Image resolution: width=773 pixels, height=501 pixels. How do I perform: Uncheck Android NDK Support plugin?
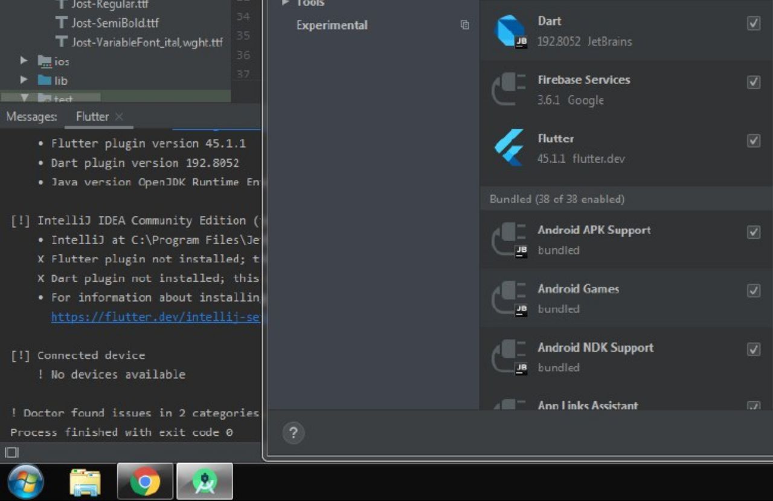(754, 350)
